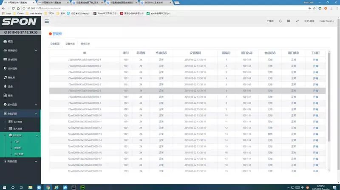The height and width of the screenshot is (190, 340).
Task: Click the open-box link for door 1001-04
Action: coord(315,78)
